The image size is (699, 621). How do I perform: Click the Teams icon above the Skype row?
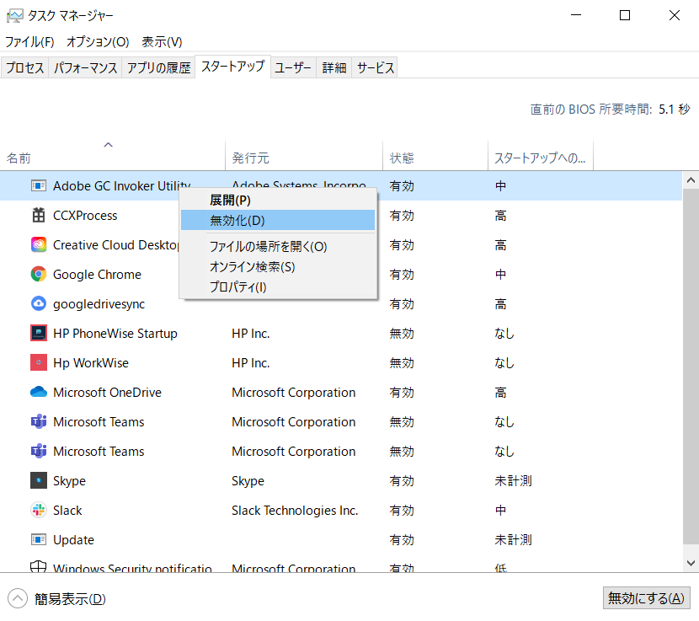click(x=39, y=451)
